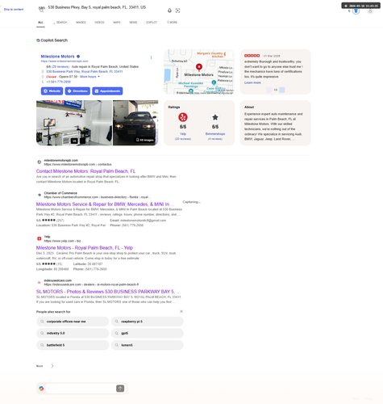Switch to the Maps tab

point(117,23)
